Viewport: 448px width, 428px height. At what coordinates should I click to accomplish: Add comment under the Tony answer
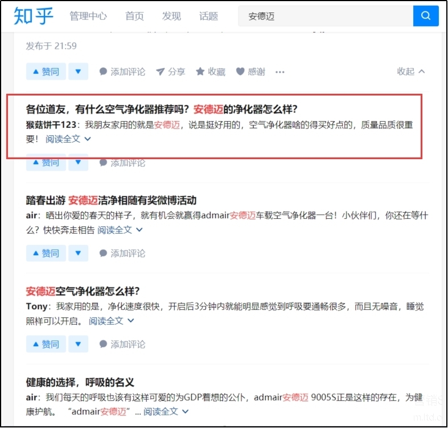122,344
